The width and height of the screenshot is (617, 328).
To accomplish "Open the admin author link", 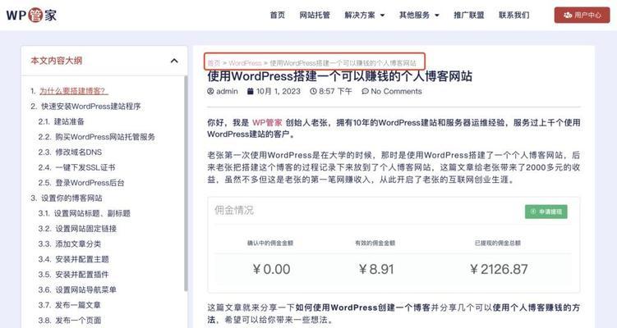I will pos(227,91).
